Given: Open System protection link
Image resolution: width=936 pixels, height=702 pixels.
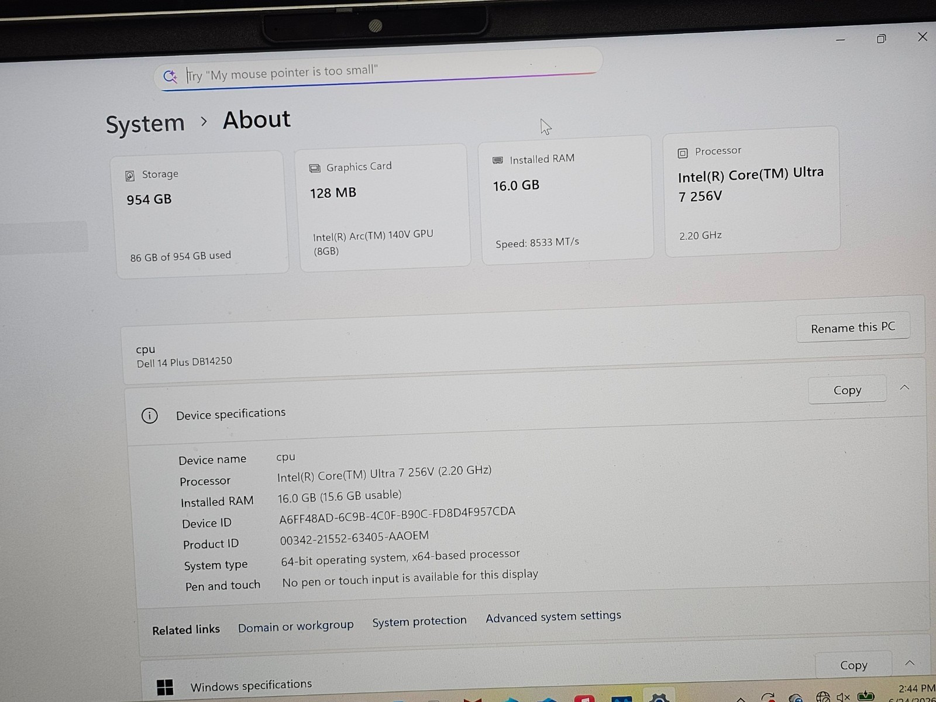Looking at the screenshot, I should [x=419, y=621].
